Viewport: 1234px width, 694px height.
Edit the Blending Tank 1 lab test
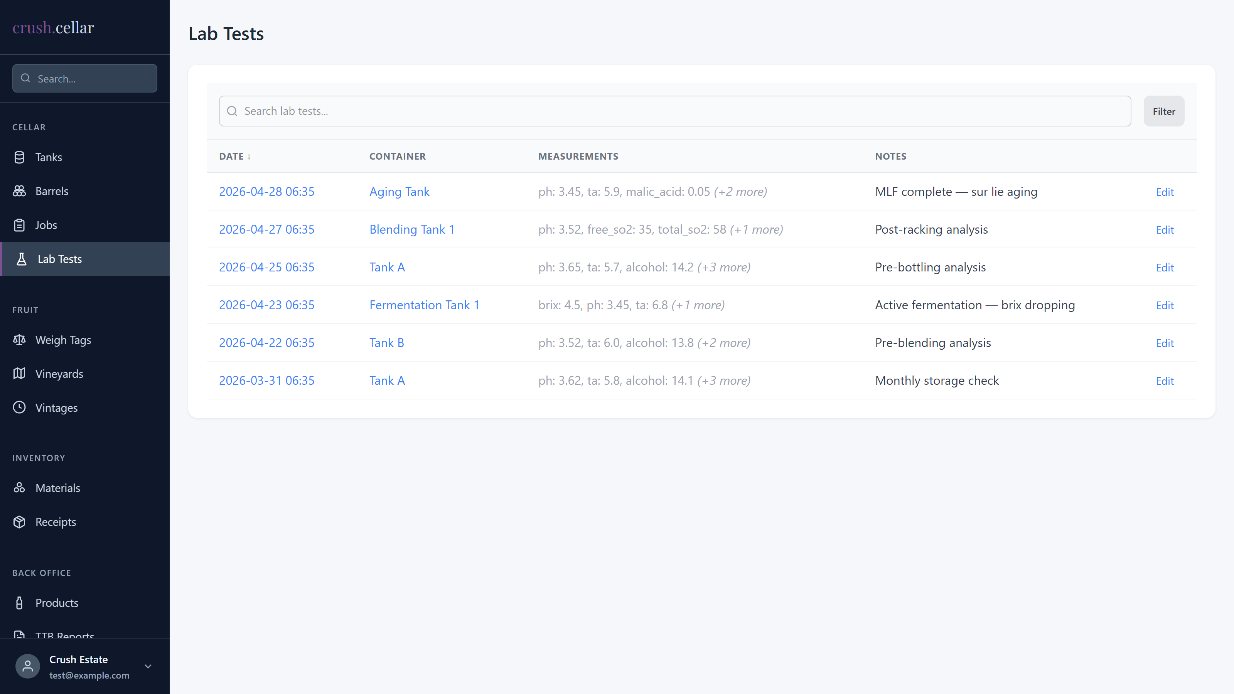1165,230
